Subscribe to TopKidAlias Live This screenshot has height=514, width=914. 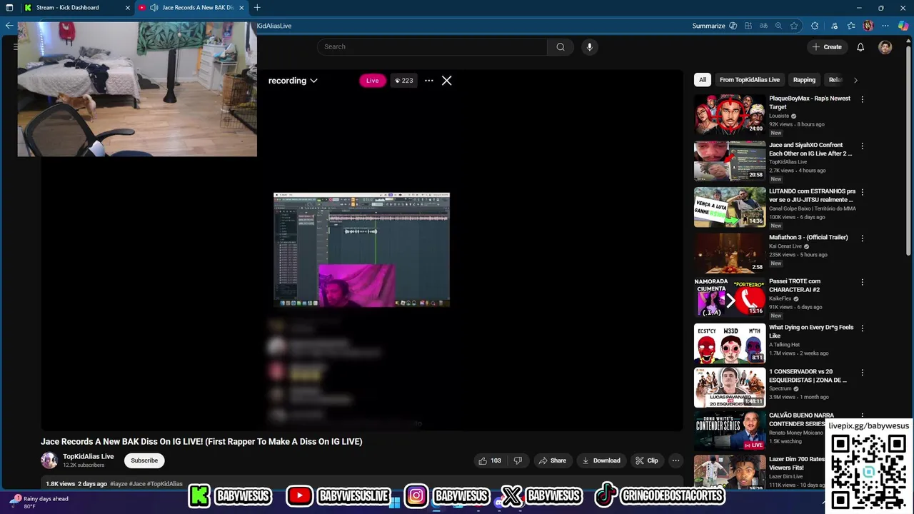[x=144, y=460]
